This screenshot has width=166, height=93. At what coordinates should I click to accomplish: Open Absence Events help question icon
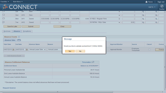click(x=19, y=37)
